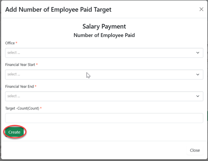The image size is (208, 161).
Task: Click the red asterisk beside Financial Year Start
Action: click(x=37, y=65)
